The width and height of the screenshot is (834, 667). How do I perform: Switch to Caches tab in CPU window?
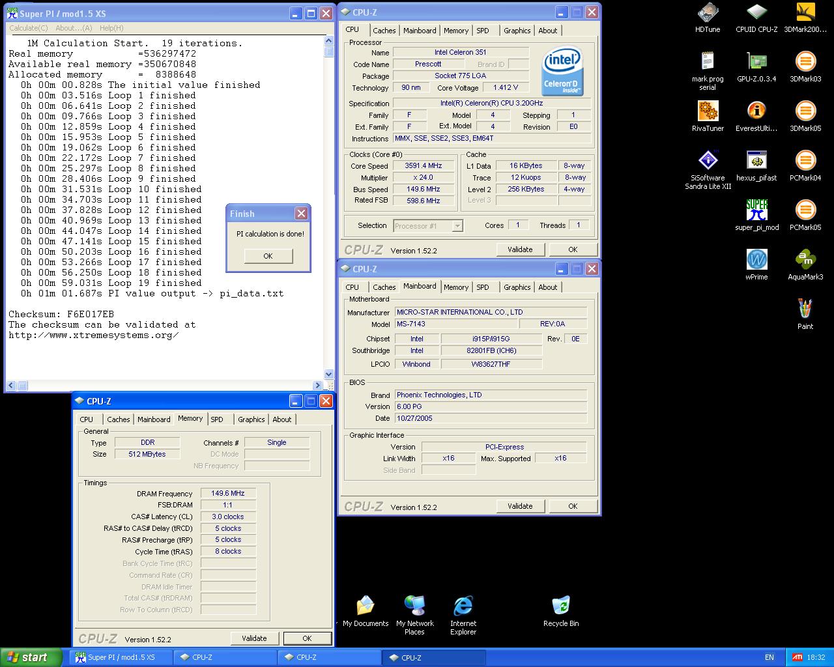(384, 31)
